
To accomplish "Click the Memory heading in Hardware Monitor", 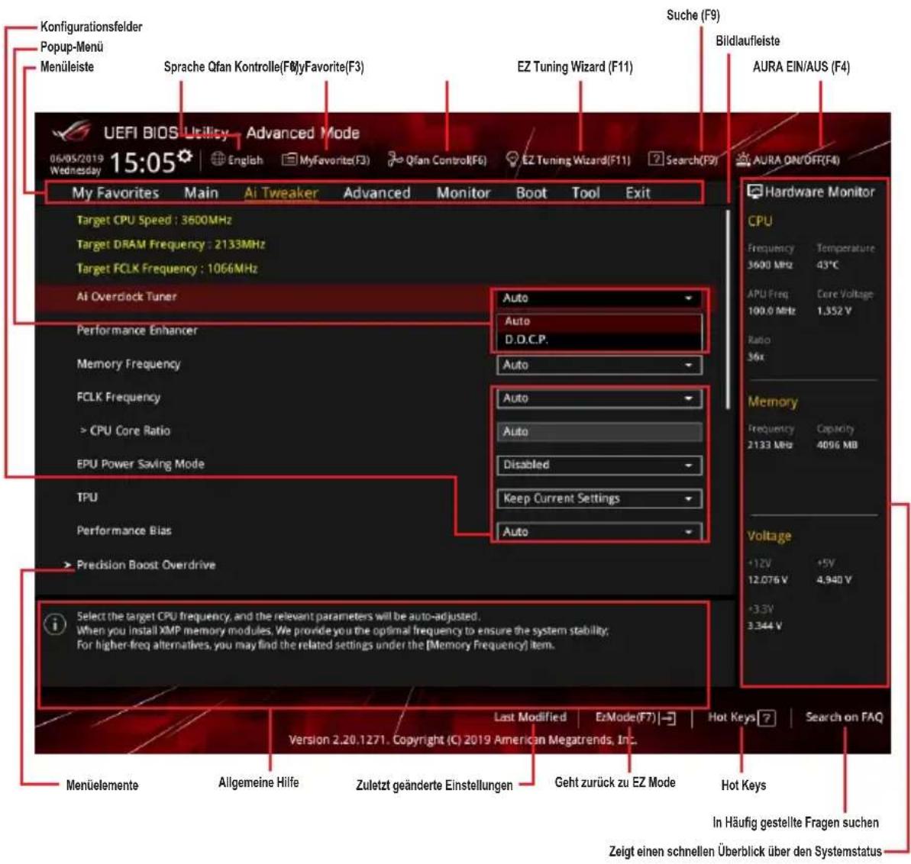I will pos(773,401).
